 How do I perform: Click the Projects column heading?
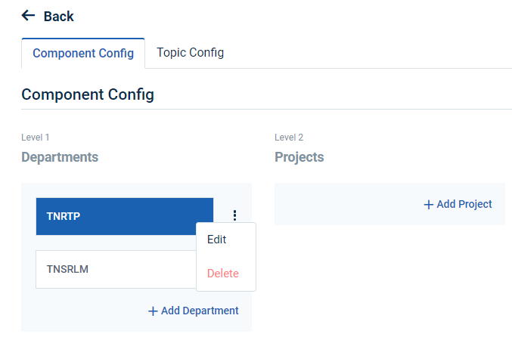pos(299,157)
